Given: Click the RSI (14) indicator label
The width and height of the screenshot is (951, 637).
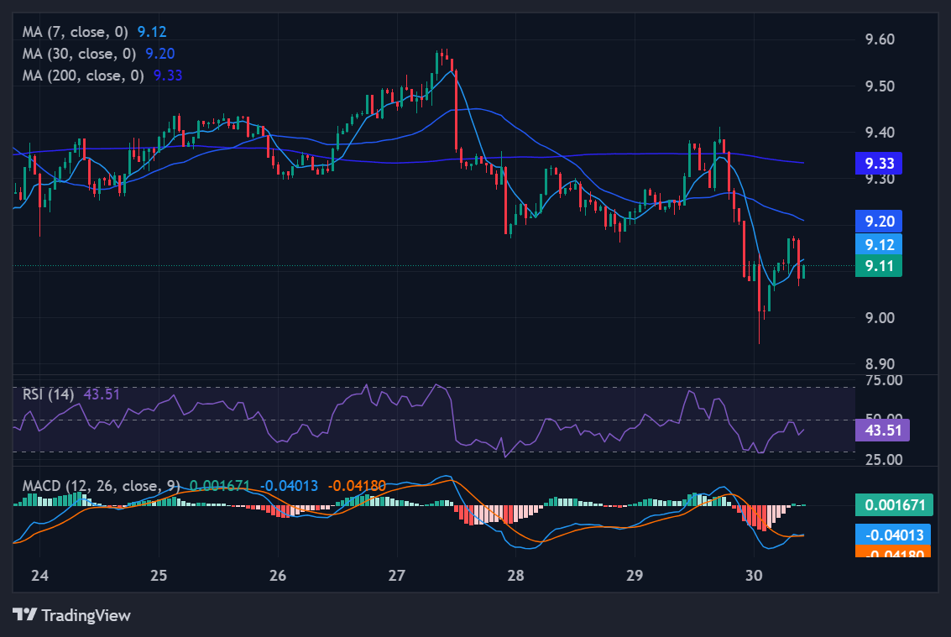Looking at the screenshot, I should click(49, 394).
